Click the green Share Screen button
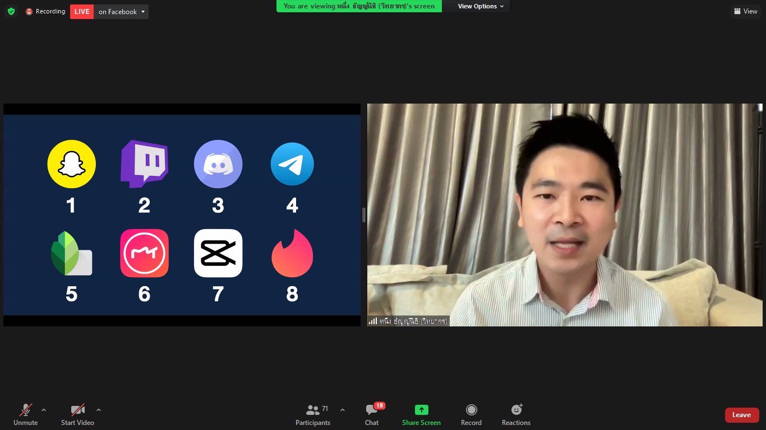This screenshot has width=766, height=430. pos(421,415)
